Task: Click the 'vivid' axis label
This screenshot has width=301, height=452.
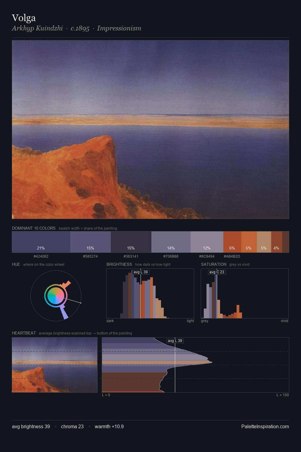Action: [x=284, y=321]
